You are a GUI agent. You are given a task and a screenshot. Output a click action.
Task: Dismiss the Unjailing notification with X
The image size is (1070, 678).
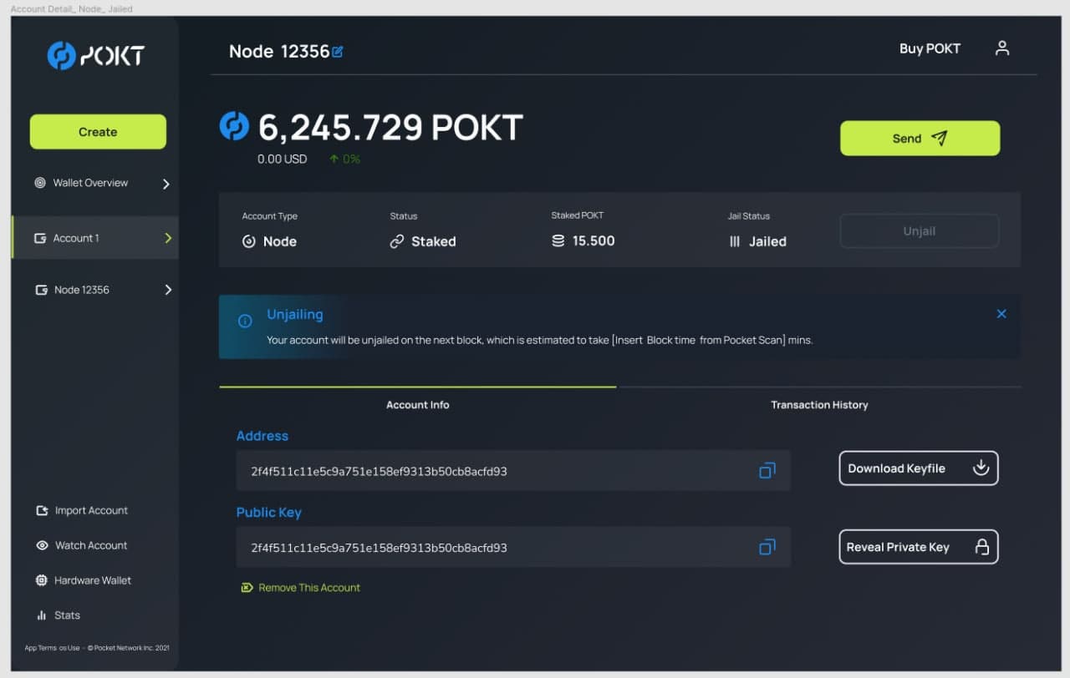[x=1001, y=314]
